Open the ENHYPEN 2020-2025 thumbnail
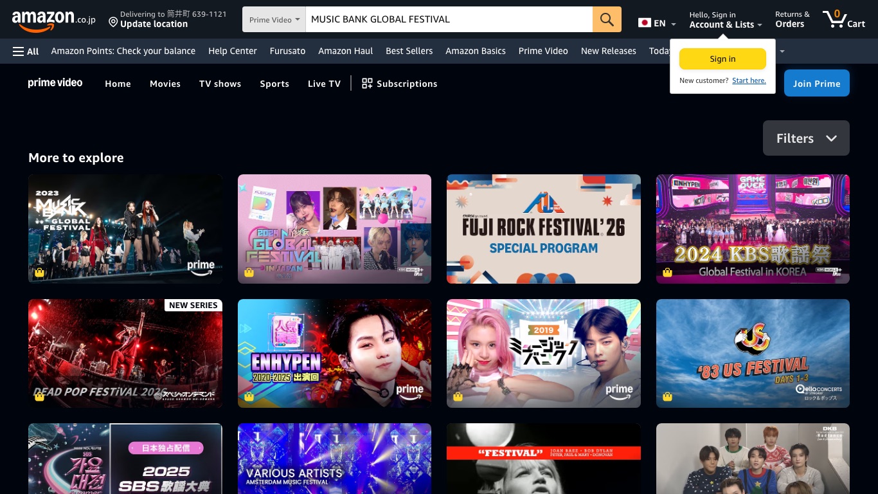Image resolution: width=878 pixels, height=494 pixels. pyautogui.click(x=334, y=353)
